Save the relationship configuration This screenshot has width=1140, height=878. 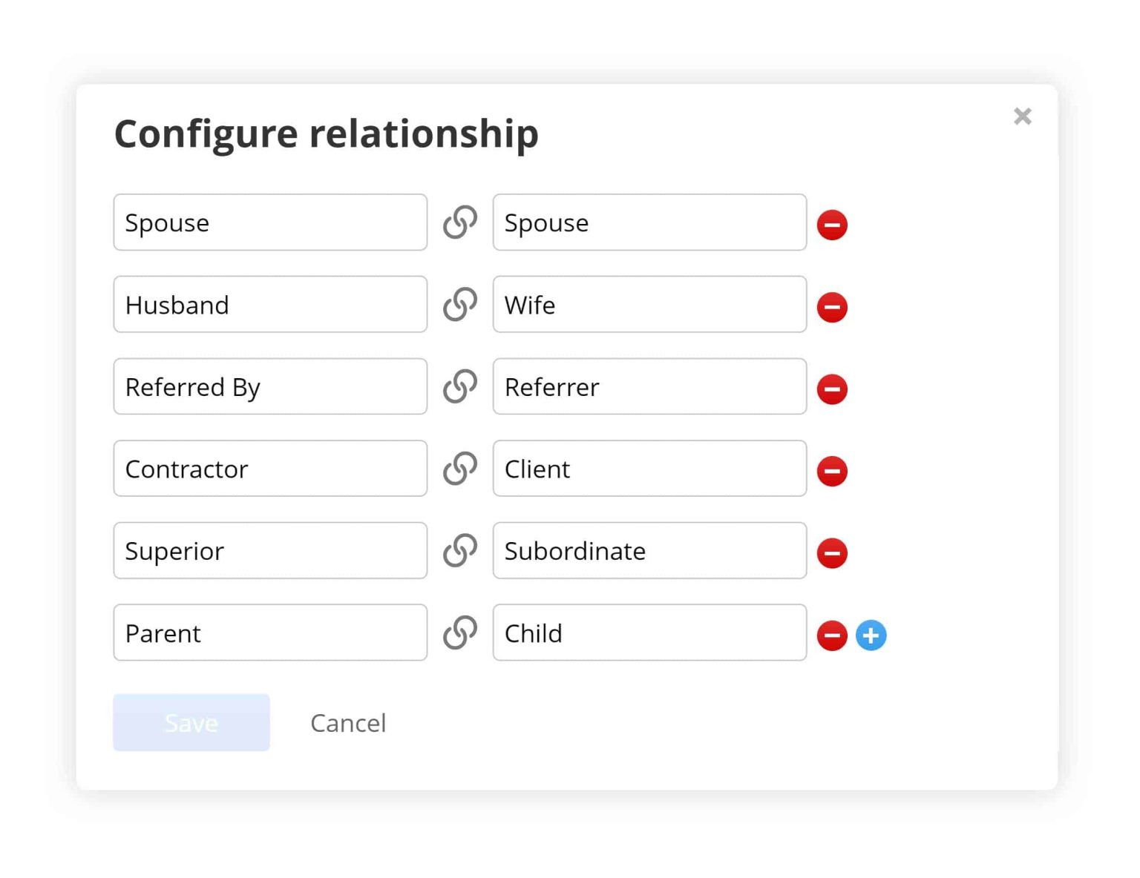click(x=191, y=722)
